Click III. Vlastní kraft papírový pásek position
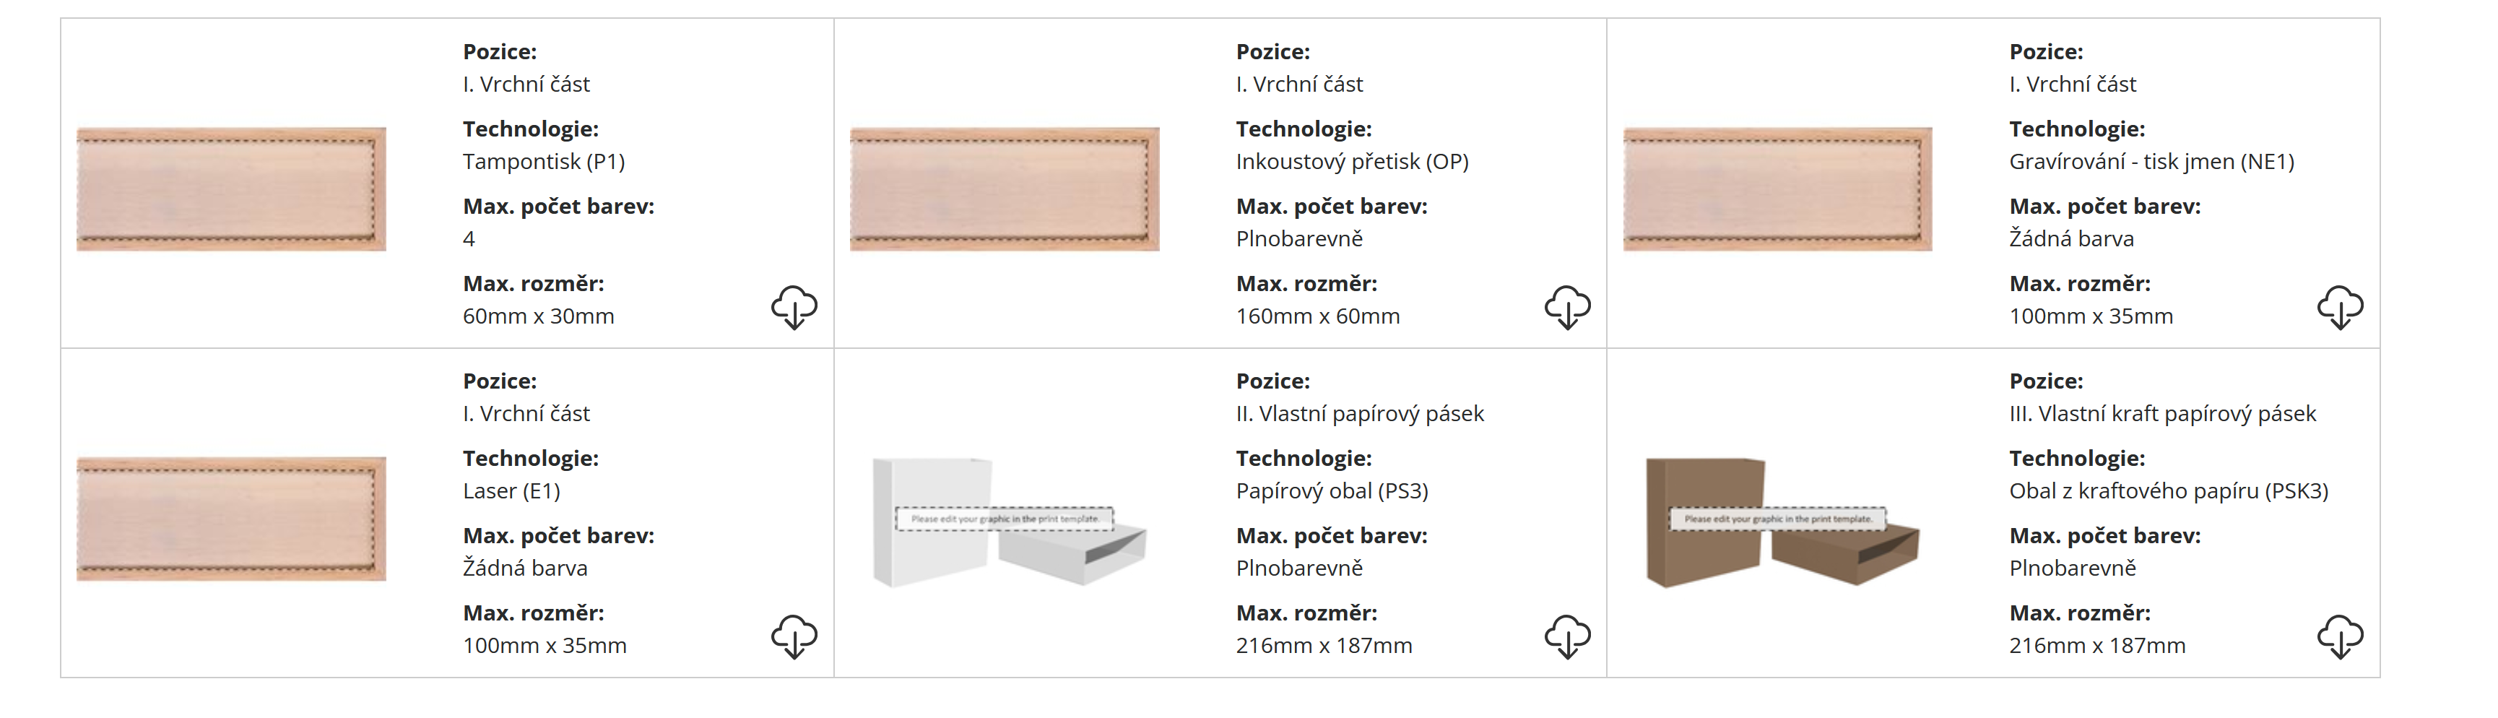This screenshot has width=2498, height=718. tap(2161, 413)
